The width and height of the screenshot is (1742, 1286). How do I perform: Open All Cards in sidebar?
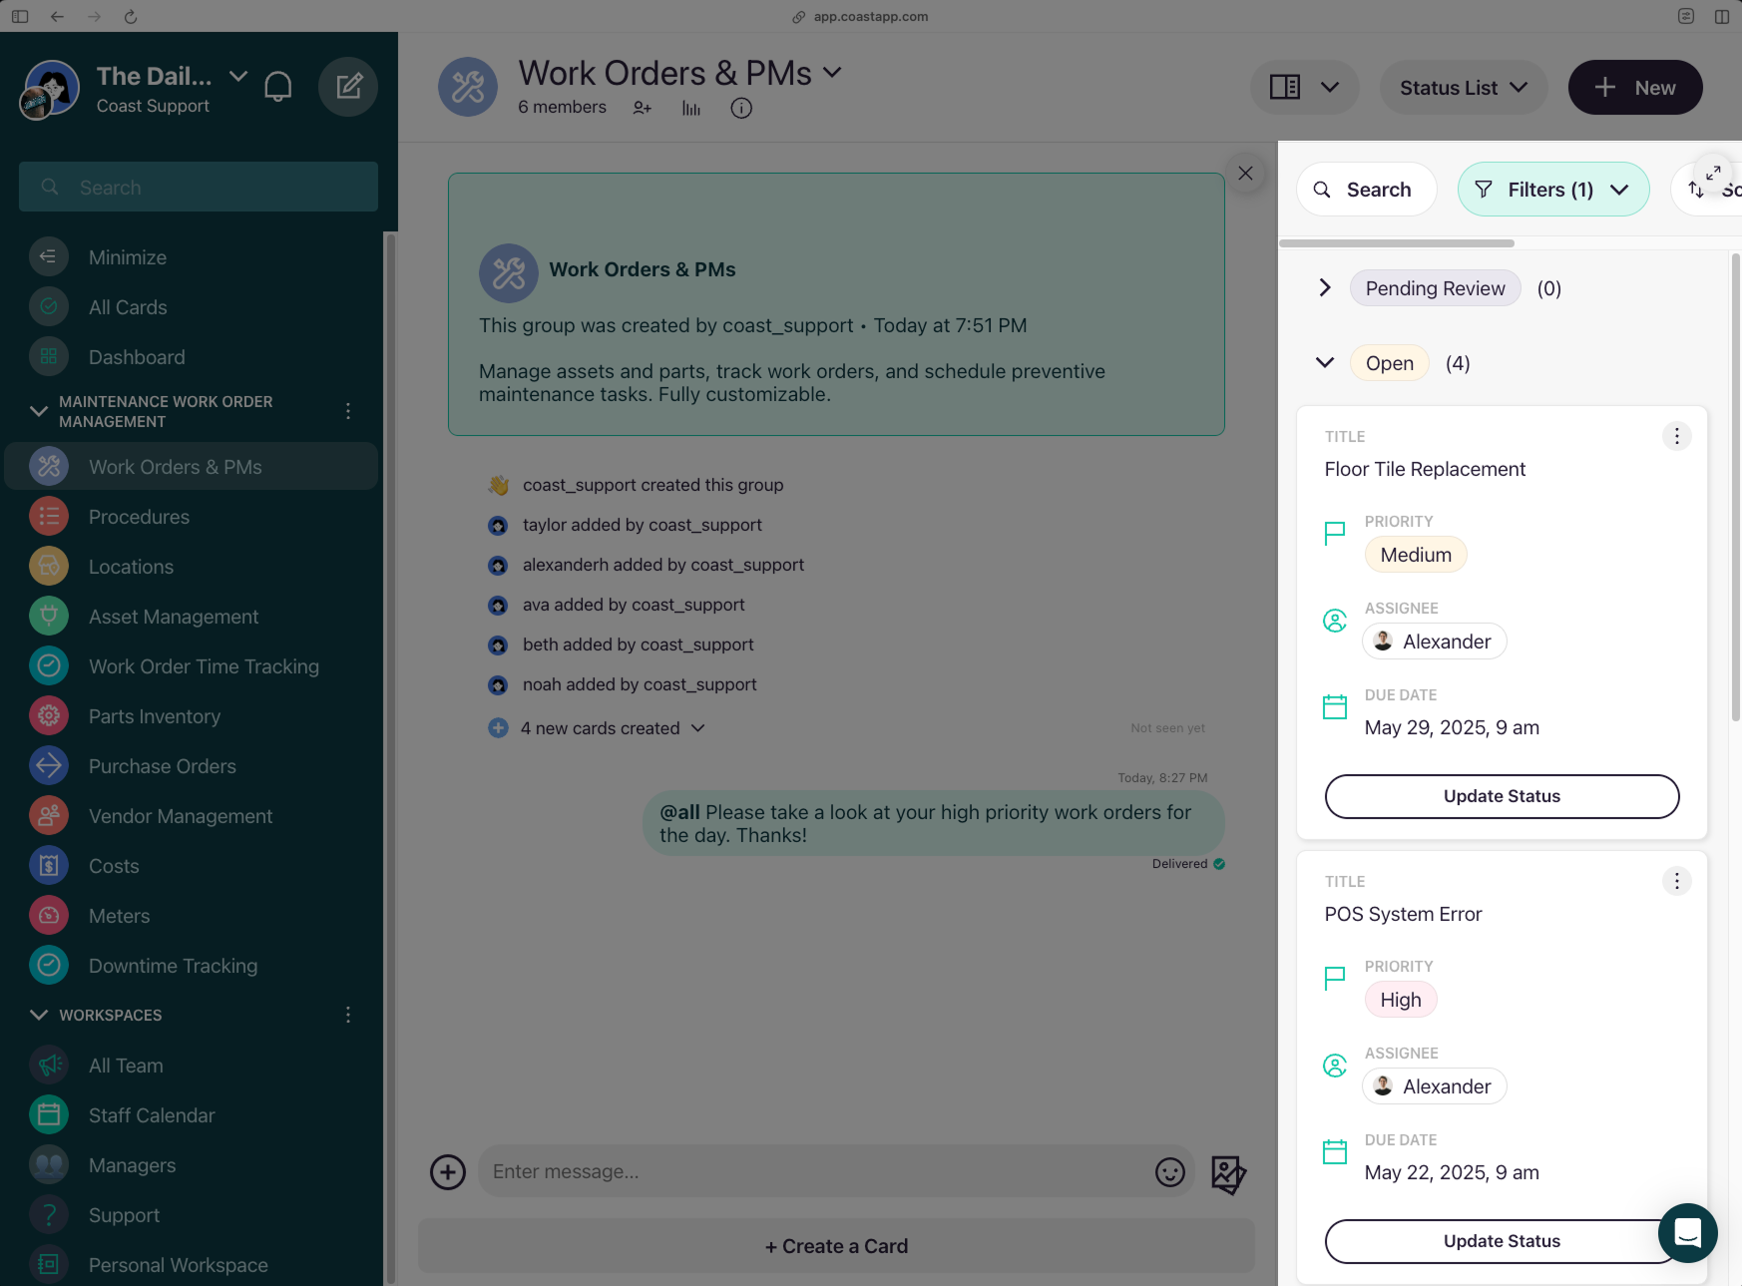tap(128, 307)
